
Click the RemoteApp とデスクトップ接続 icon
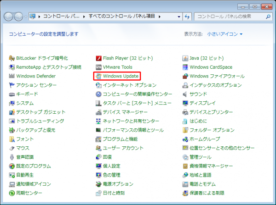tap(11, 67)
